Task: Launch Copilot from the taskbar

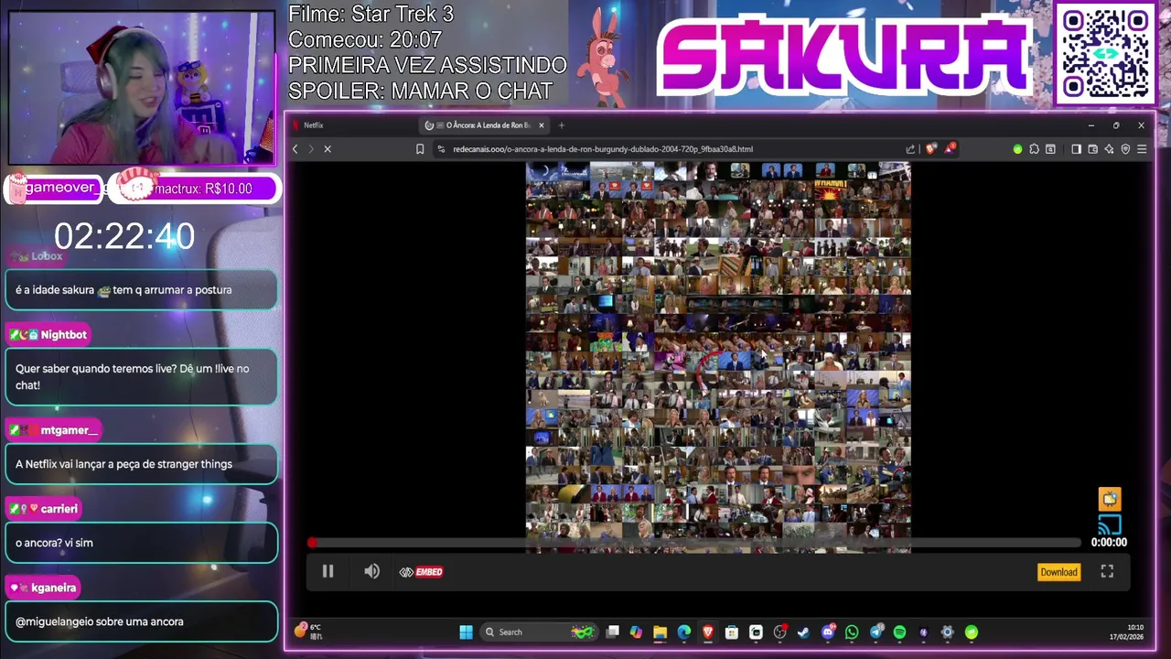Action: [636, 632]
